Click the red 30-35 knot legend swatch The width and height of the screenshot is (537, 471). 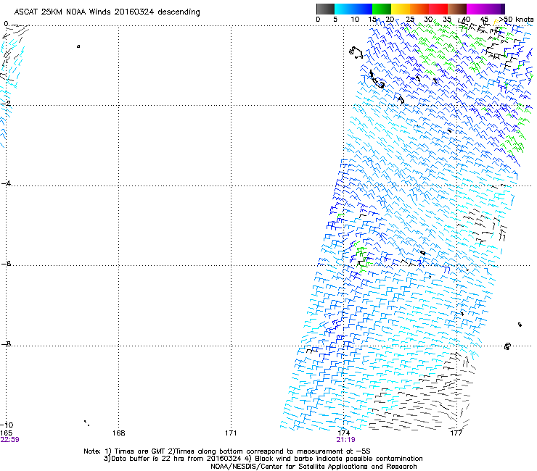coord(438,9)
